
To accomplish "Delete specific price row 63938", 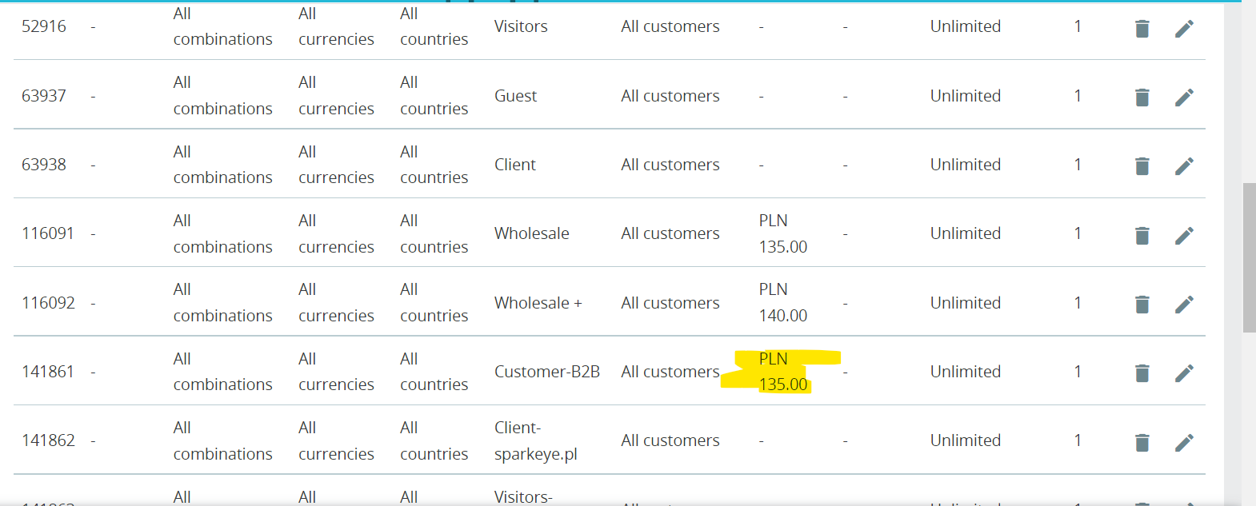I will click(1142, 166).
